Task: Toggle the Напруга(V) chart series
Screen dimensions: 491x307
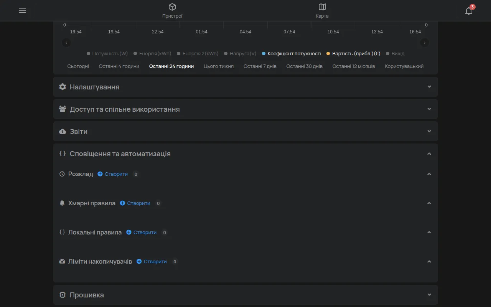Action: (x=240, y=54)
